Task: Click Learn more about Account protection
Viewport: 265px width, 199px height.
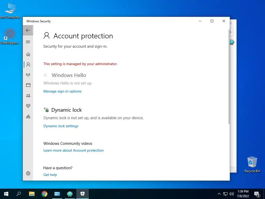Action: click(73, 150)
